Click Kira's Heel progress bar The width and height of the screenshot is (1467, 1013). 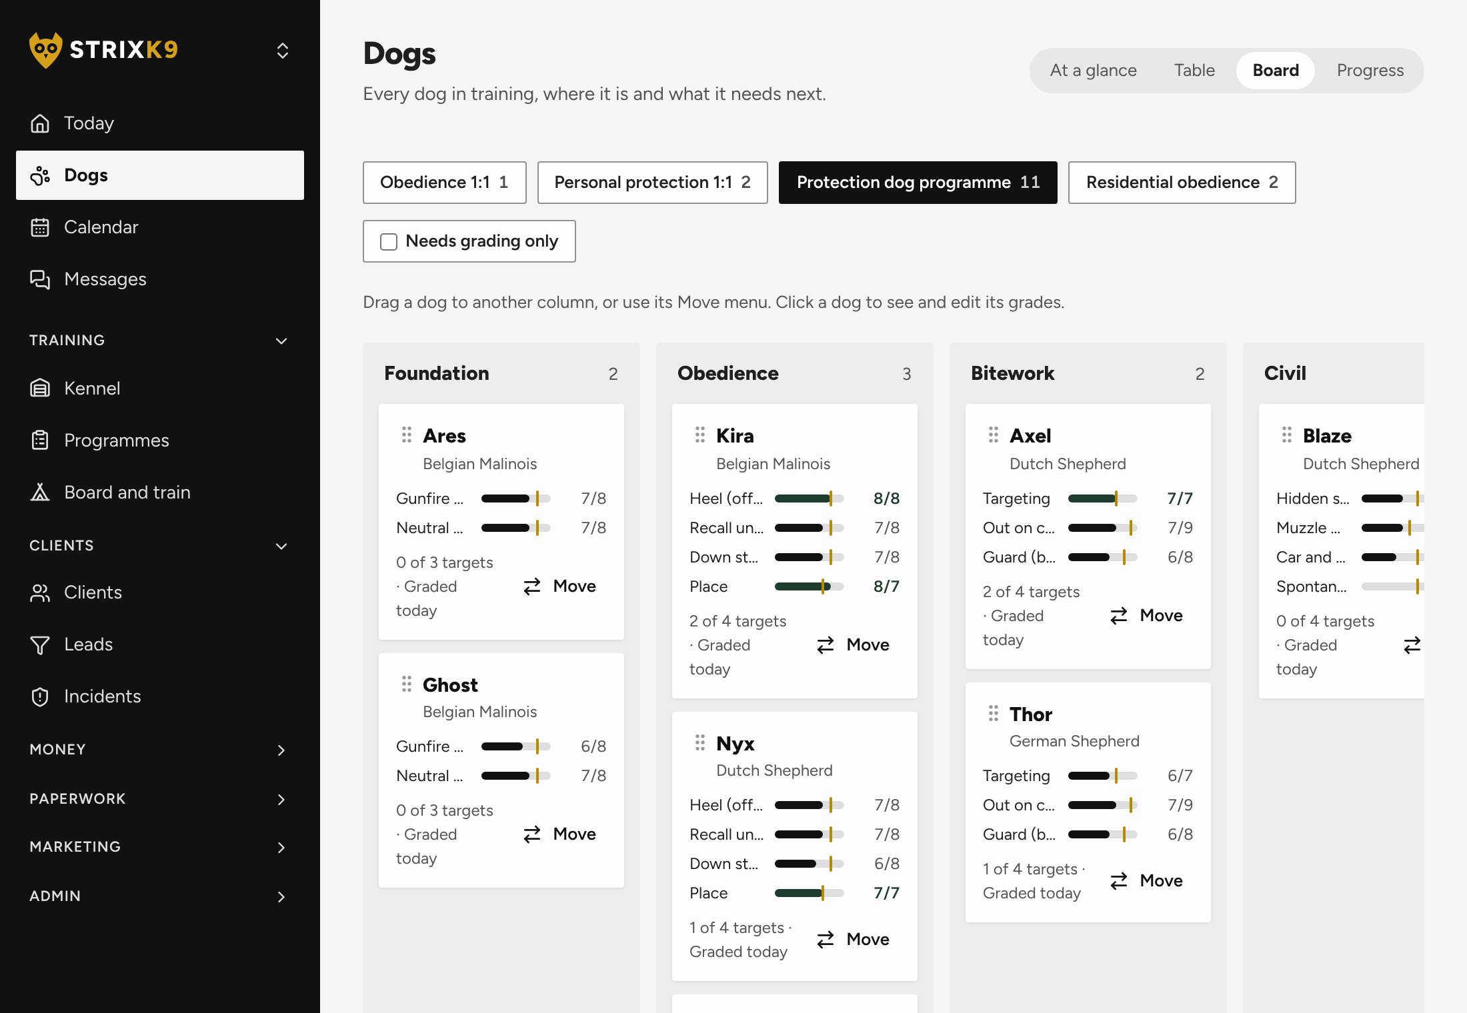point(810,499)
